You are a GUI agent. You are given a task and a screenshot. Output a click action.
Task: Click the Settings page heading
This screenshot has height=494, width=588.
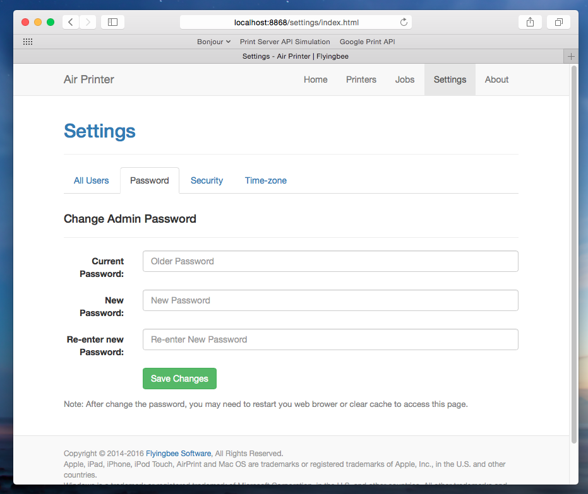coord(100,131)
